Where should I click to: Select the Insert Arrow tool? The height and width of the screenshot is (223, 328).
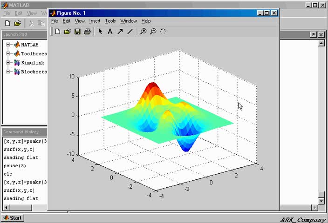tap(120, 31)
